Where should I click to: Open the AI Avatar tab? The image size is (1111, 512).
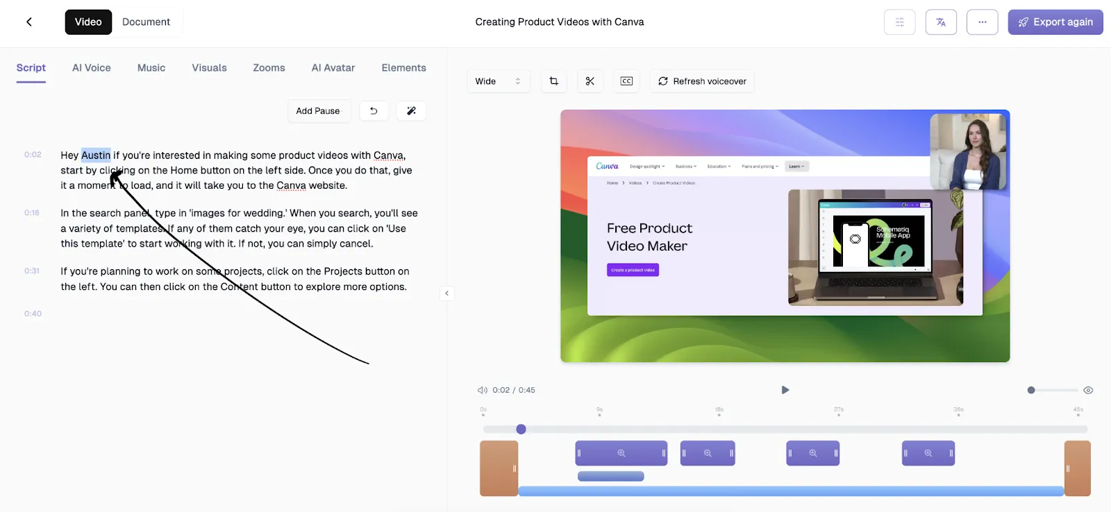333,68
